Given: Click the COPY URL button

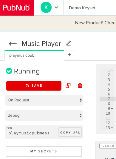Looking at the screenshot, I should 70,132.
